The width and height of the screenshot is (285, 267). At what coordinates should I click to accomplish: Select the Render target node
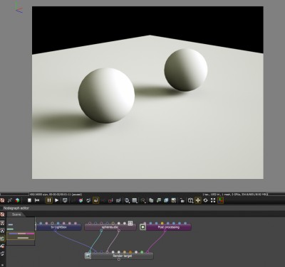(x=122, y=256)
